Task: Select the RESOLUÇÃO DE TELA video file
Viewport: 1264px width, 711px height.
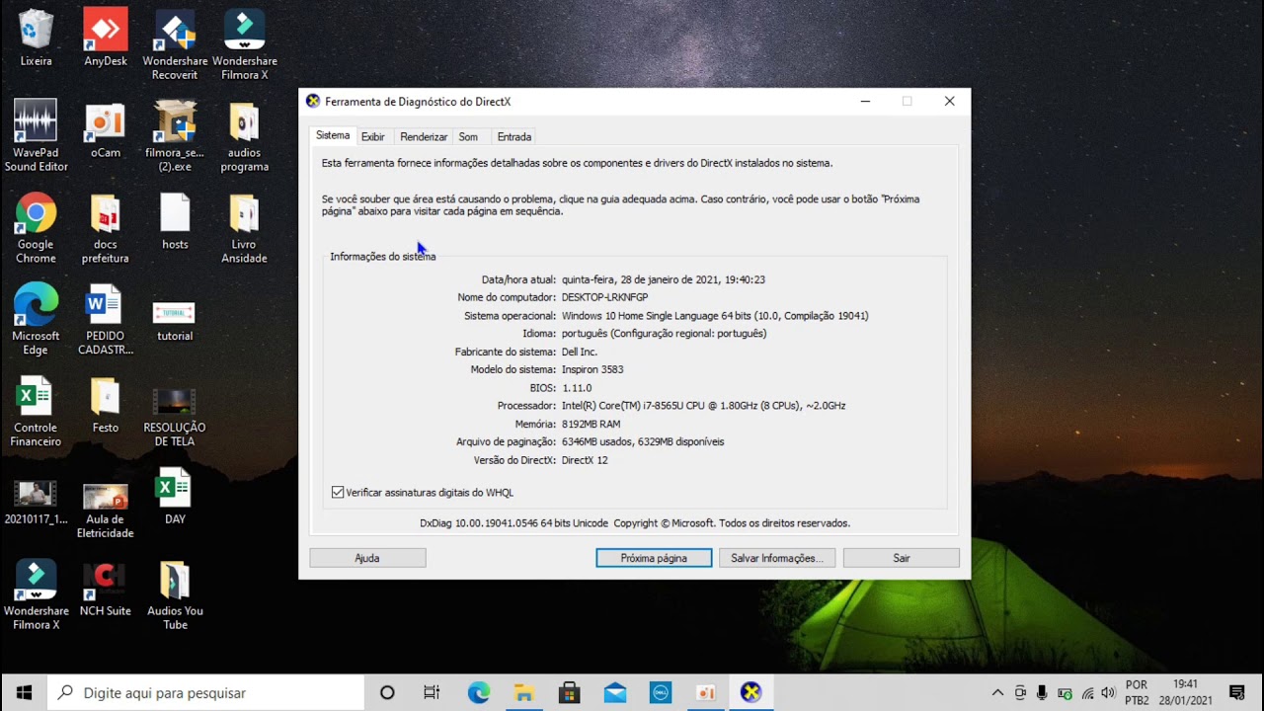Action: coord(175,416)
